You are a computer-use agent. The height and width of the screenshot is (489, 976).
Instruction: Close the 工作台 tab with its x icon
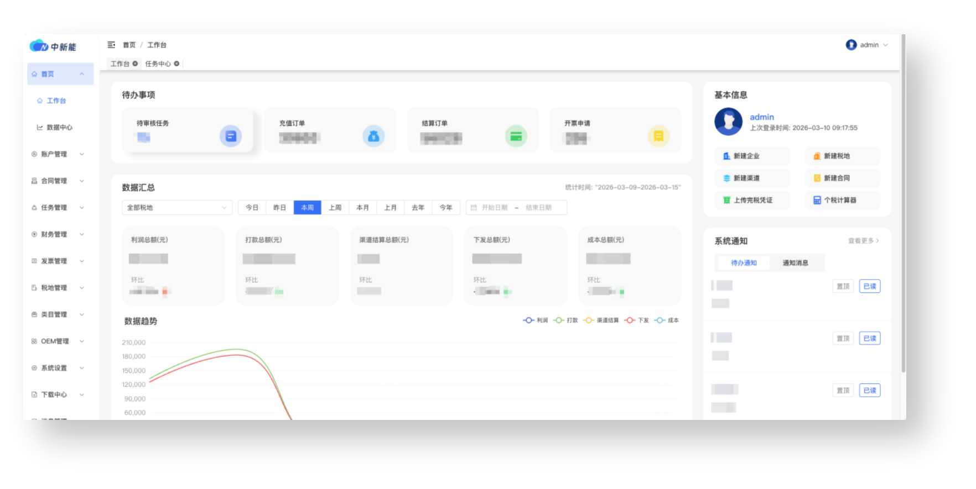[135, 64]
